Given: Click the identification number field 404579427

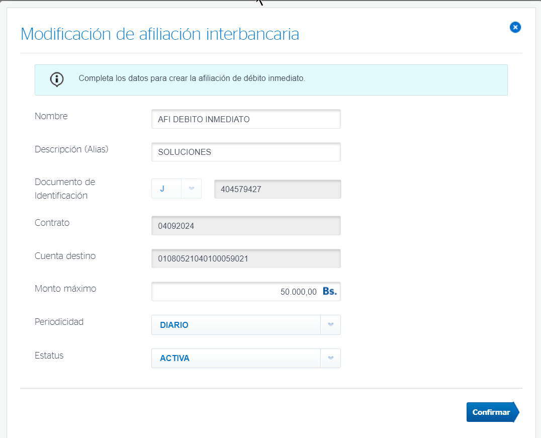Looking at the screenshot, I should [278, 189].
